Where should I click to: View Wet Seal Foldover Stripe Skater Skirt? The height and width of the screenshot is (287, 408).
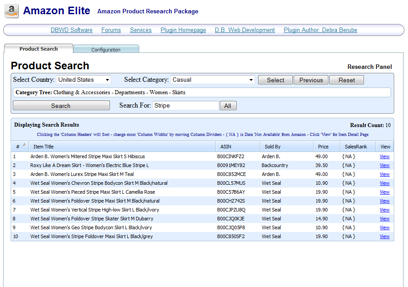pyautogui.click(x=384, y=219)
